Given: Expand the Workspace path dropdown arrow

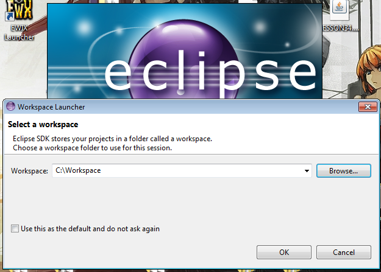Looking at the screenshot, I should pos(307,171).
